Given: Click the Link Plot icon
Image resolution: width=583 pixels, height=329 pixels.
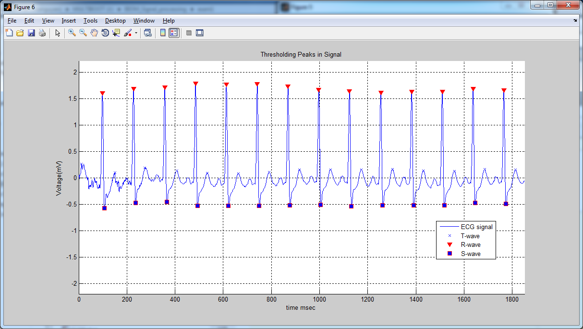Looking at the screenshot, I should click(x=148, y=33).
